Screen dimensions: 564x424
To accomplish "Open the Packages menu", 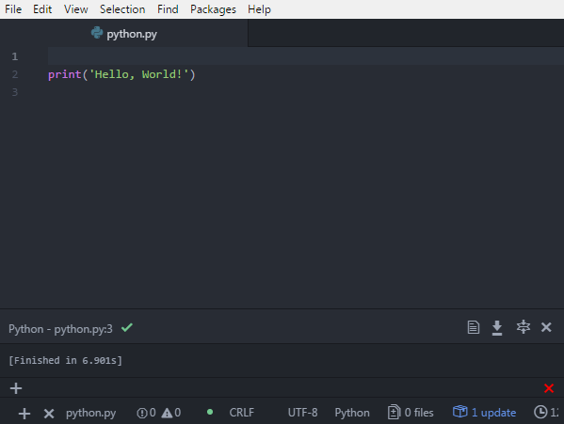I will coord(213,9).
